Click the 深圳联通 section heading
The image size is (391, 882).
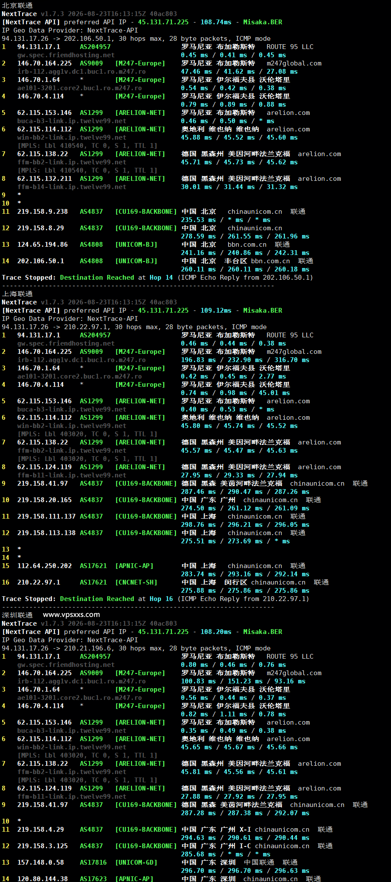coord(17,615)
